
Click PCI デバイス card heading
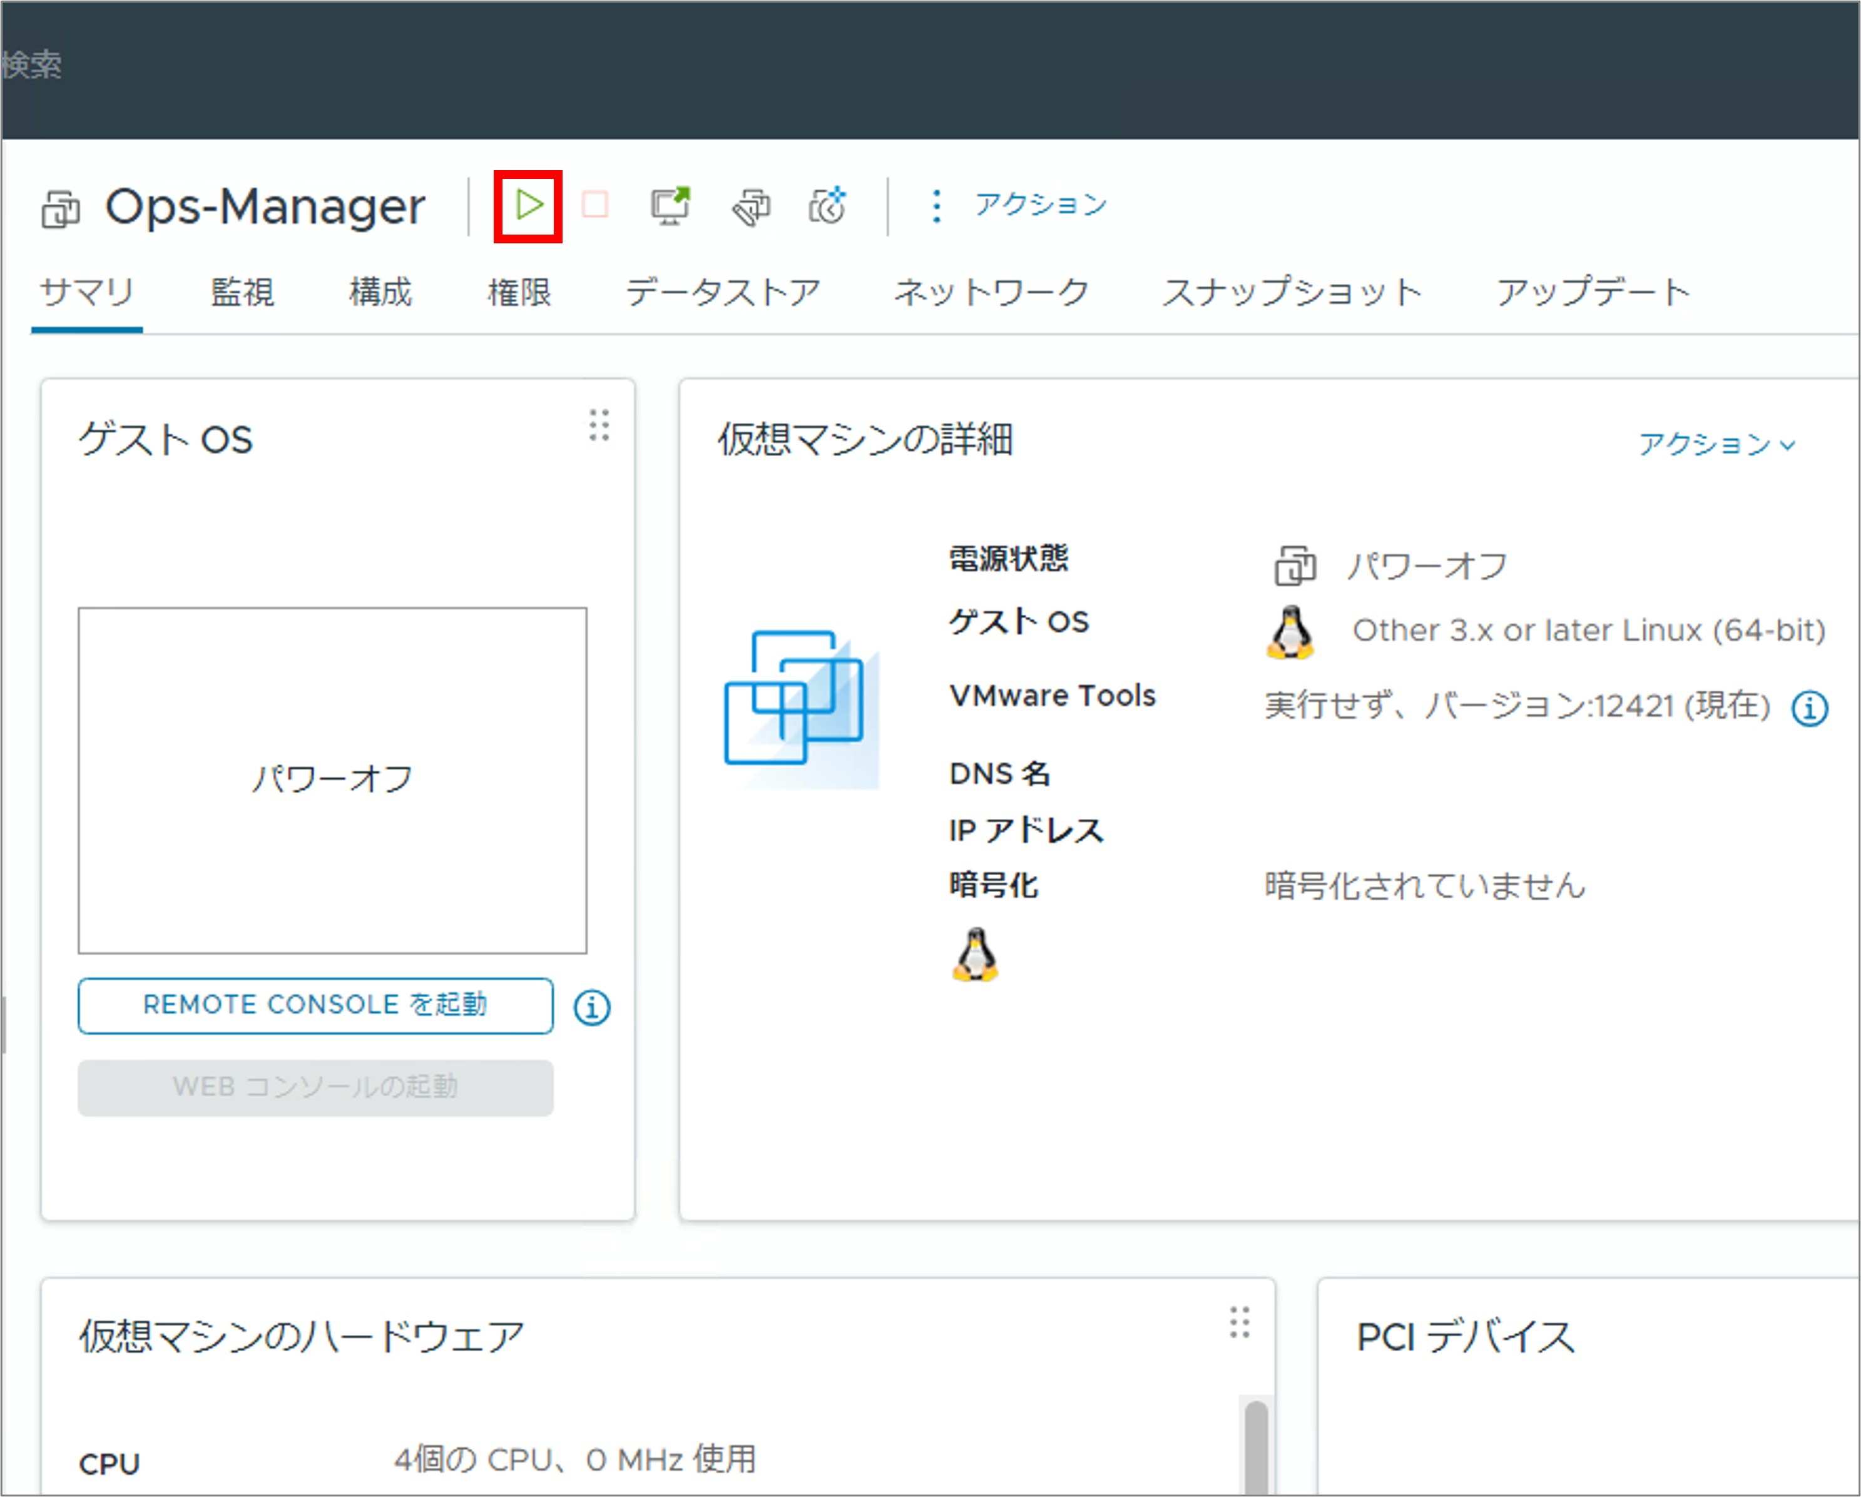[x=1466, y=1337]
